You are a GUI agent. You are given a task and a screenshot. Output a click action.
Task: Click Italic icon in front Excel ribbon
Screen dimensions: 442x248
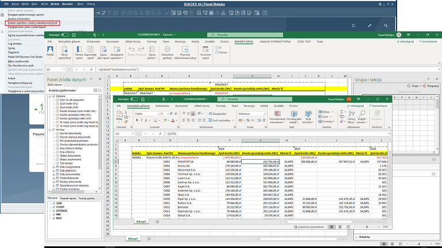coord(142,121)
